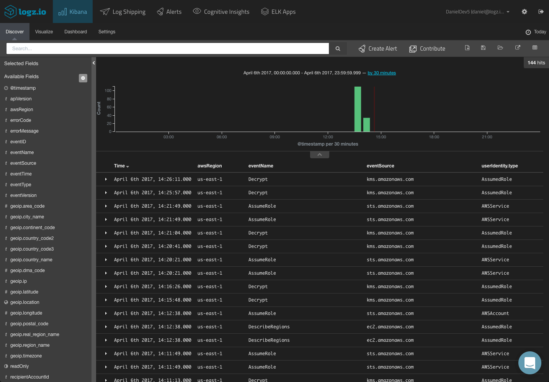Image resolution: width=549 pixels, height=382 pixels.
Task: Open the Dashboard tab
Action: coord(75,32)
